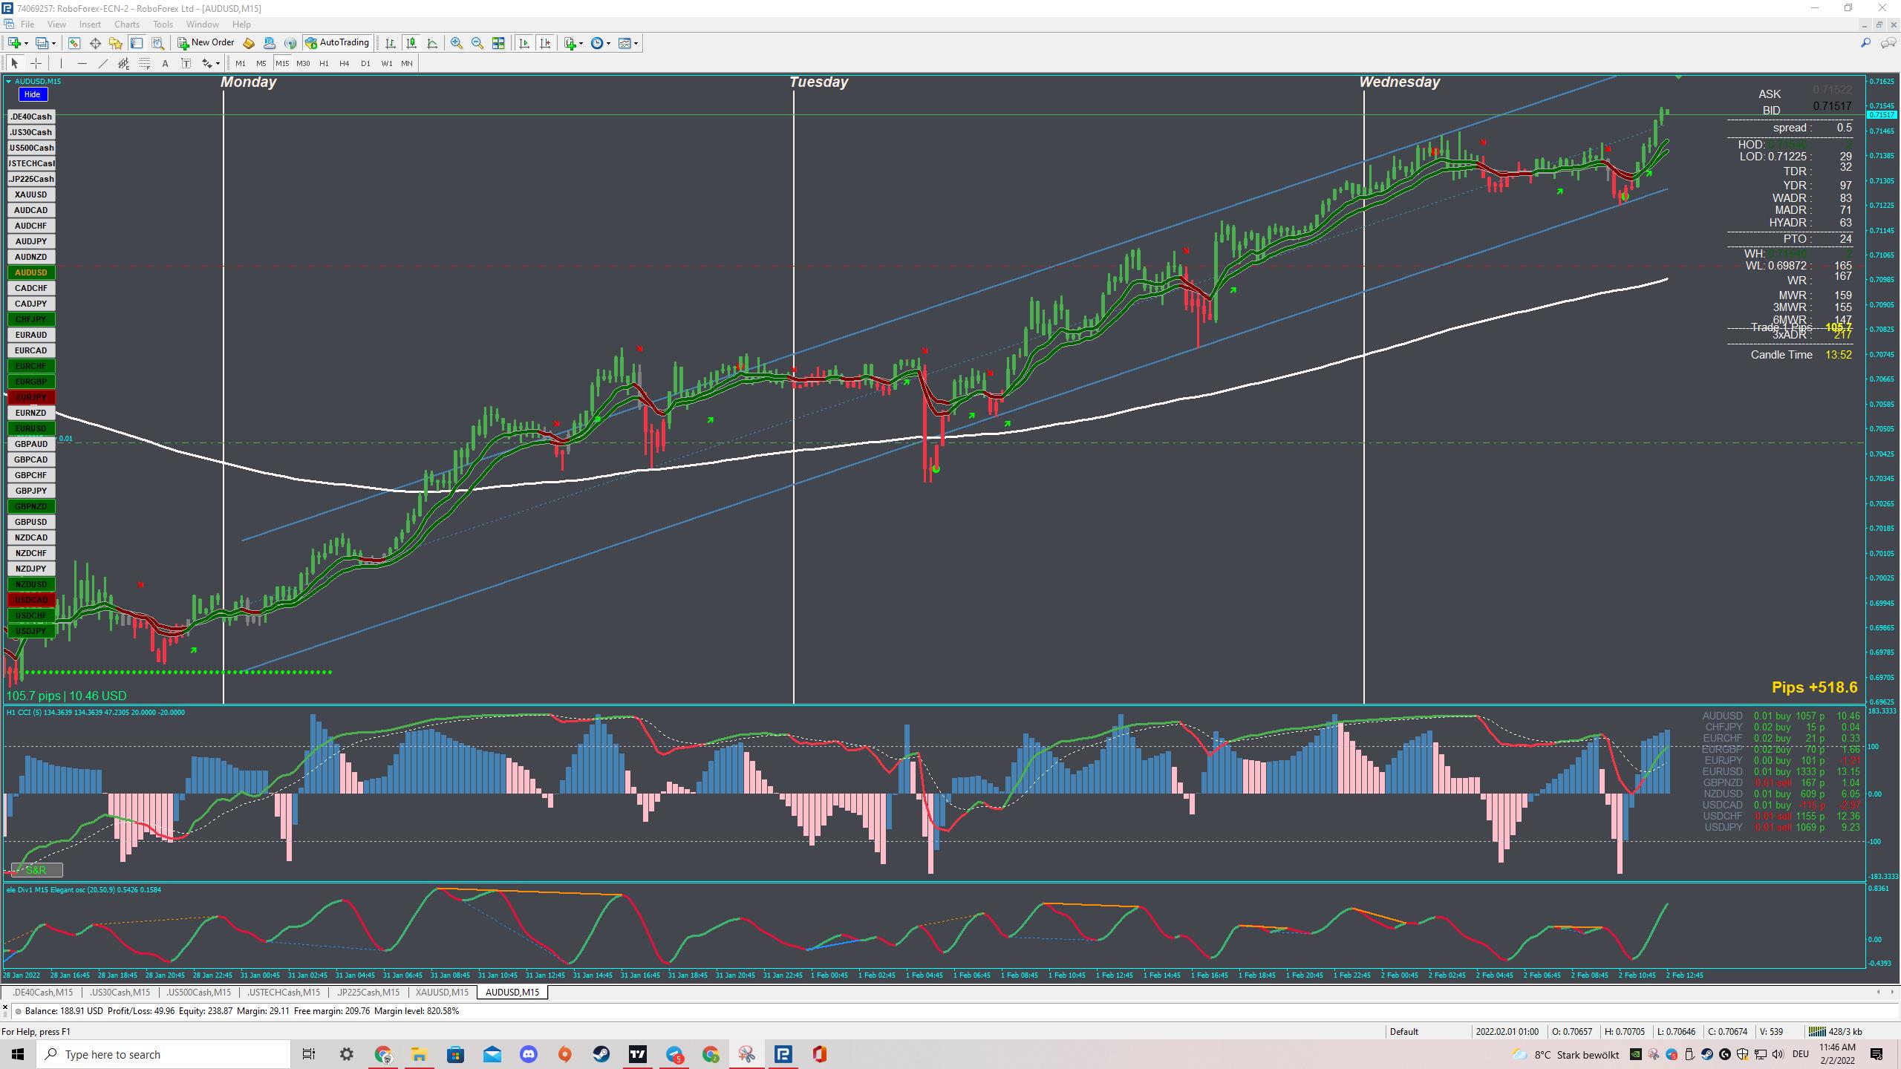Toggle the chart shift option
1901x1069 pixels.
click(x=545, y=43)
